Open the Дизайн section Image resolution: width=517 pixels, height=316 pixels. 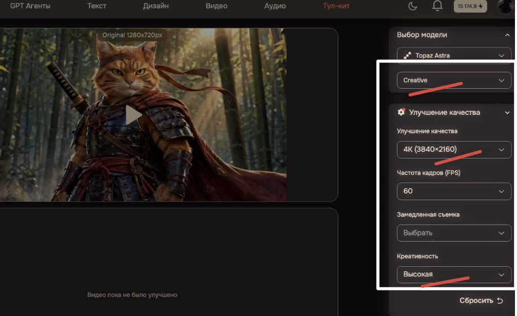click(156, 6)
